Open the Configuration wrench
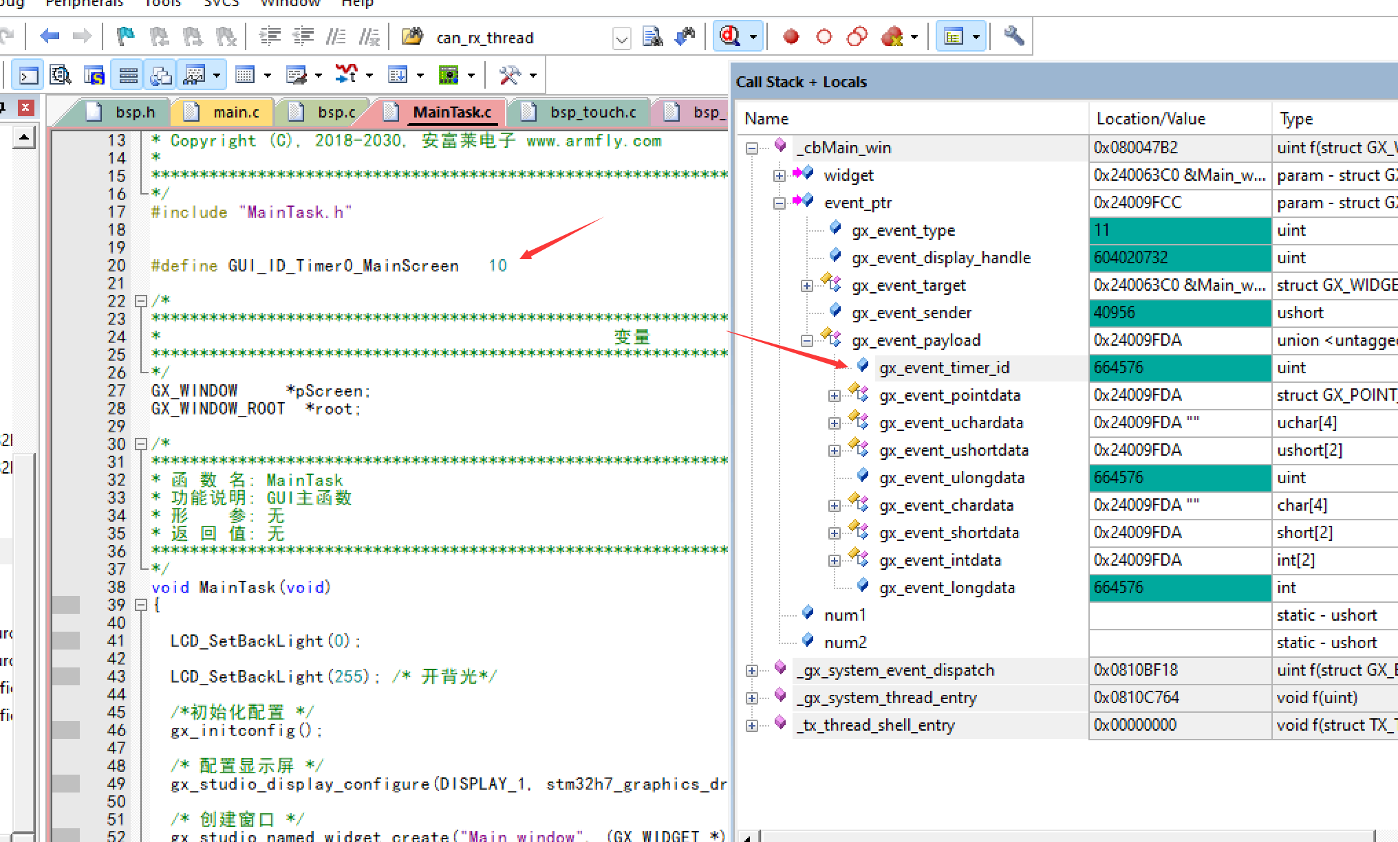Viewport: 1398px width, 842px height. tap(1013, 36)
